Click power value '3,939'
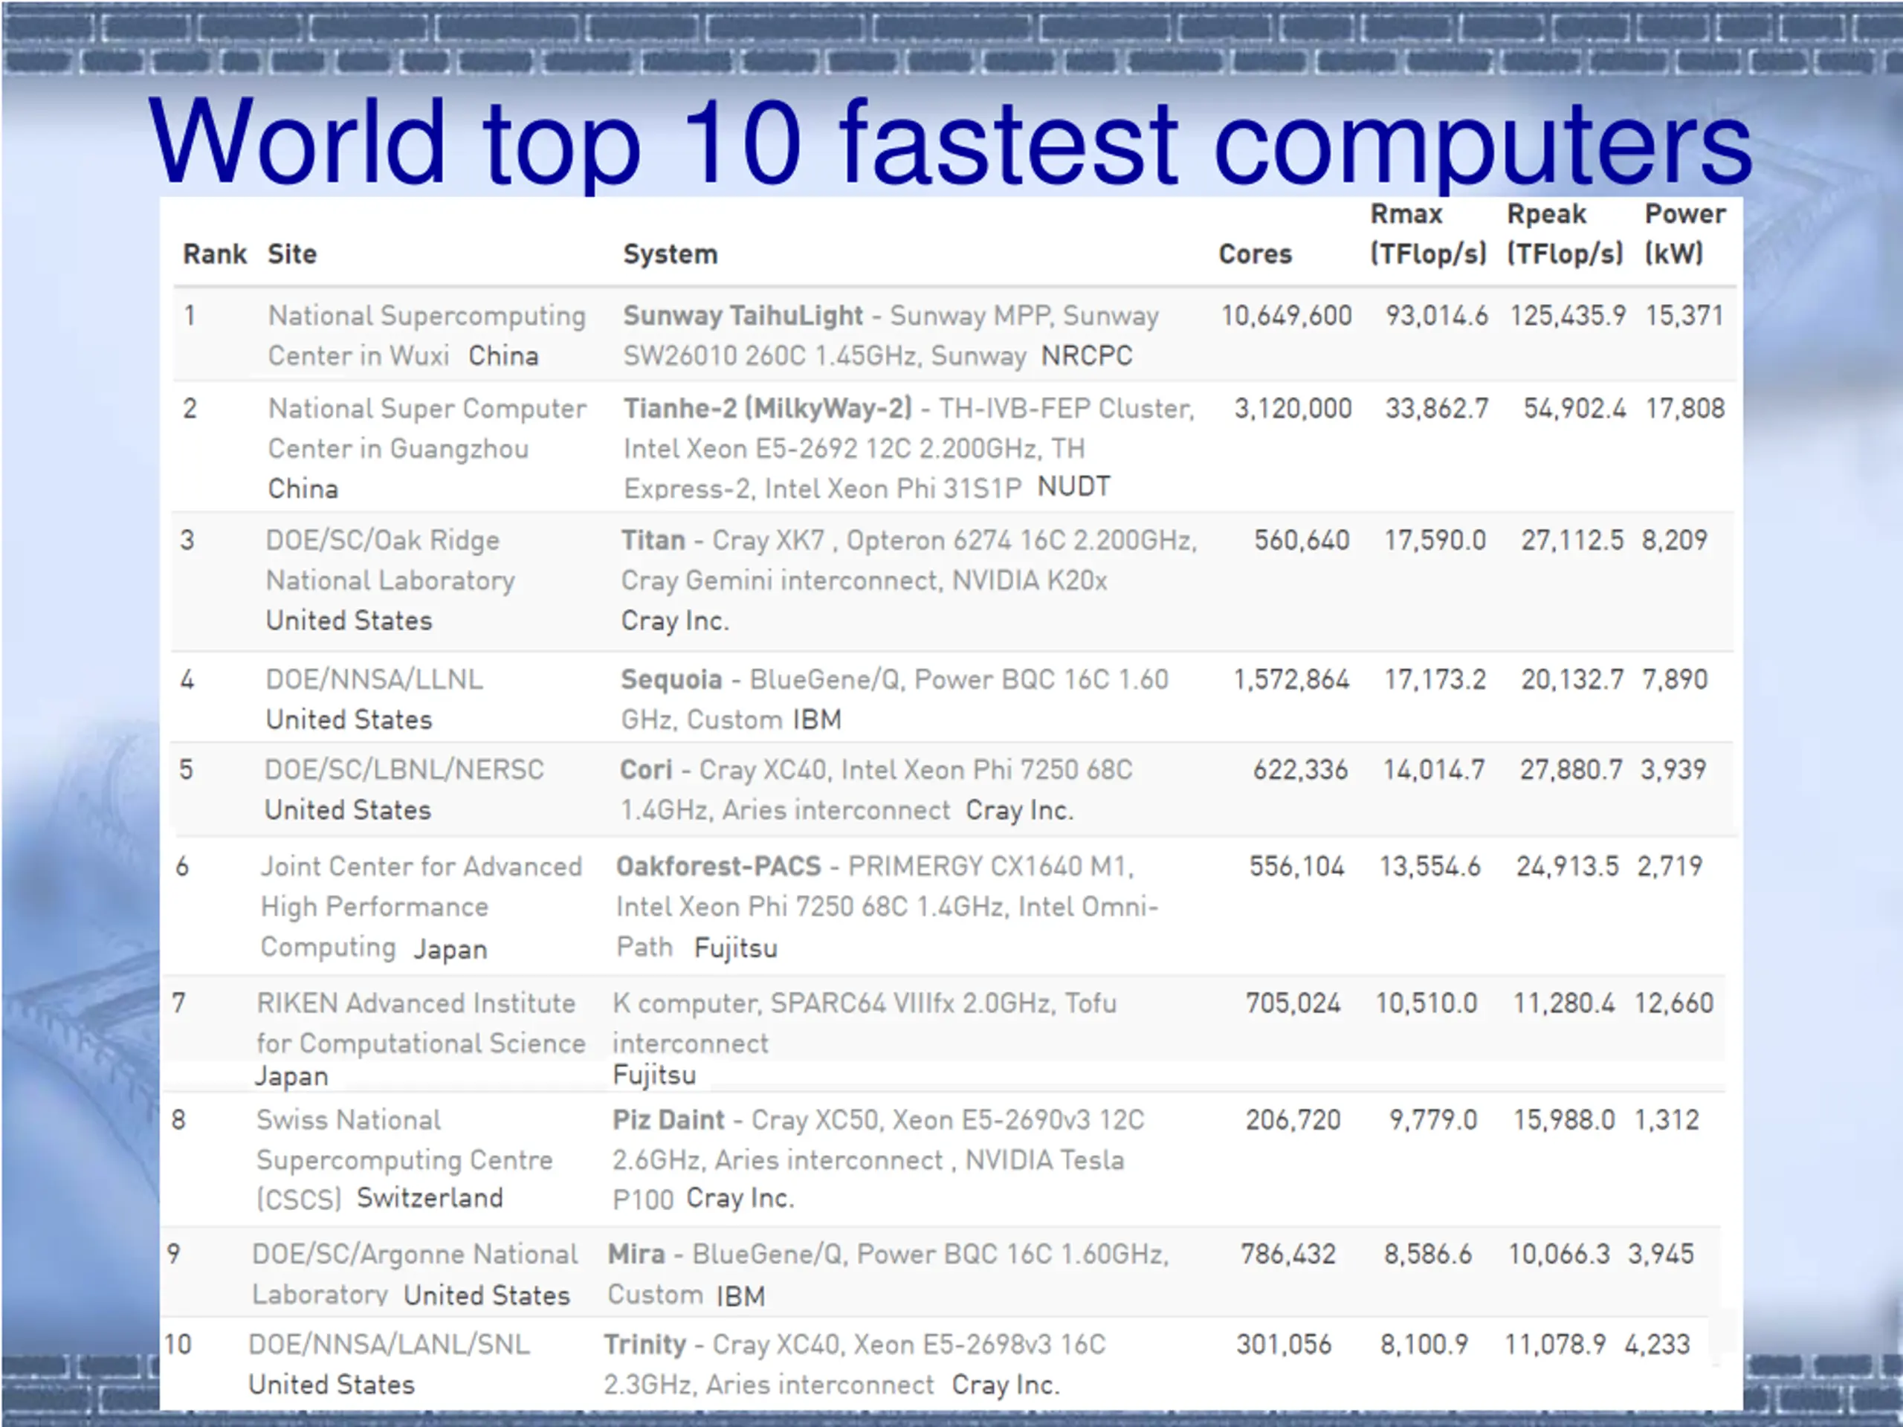This screenshot has height=1427, width=1903. [x=1673, y=770]
